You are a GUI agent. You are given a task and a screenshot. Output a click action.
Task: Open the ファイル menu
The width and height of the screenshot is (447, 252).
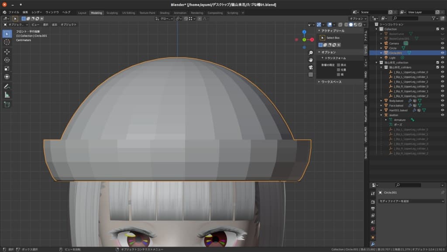pyautogui.click(x=14, y=13)
